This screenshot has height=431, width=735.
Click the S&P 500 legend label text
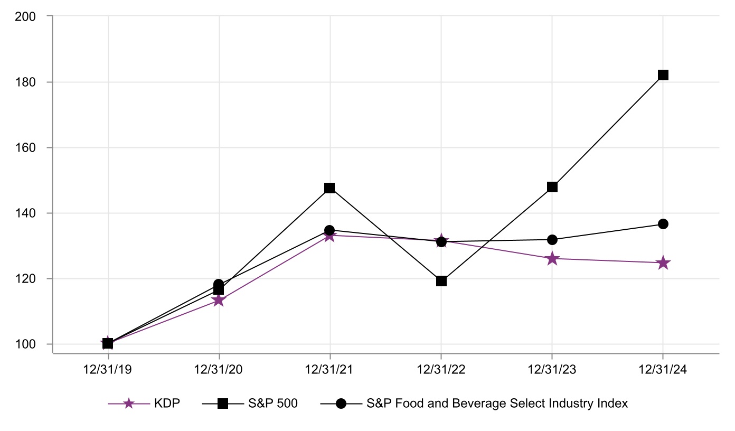coord(273,404)
